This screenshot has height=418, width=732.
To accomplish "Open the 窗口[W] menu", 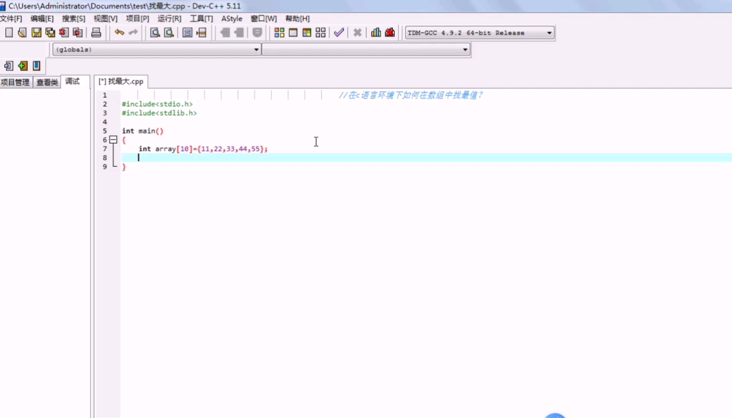I will tap(264, 18).
